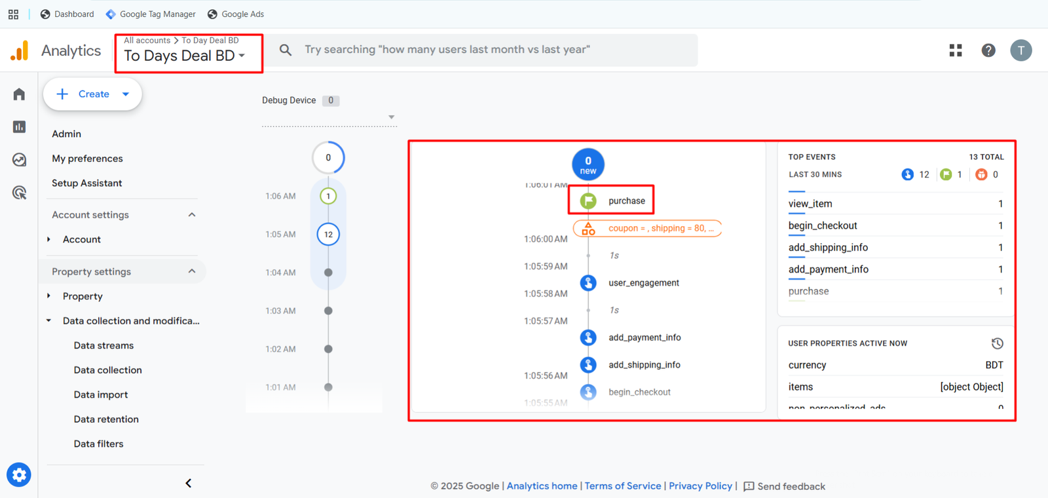Viewport: 1048px width, 498px height.
Task: Click the user properties history icon
Action: (x=997, y=343)
